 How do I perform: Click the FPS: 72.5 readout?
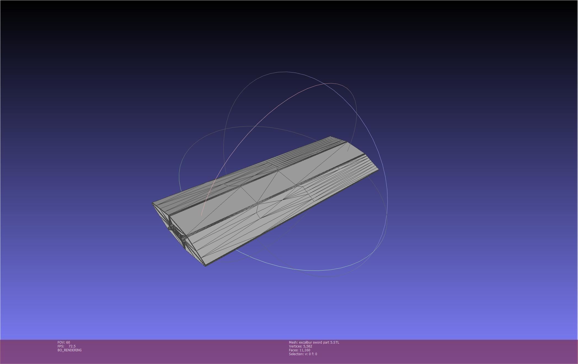66,346
